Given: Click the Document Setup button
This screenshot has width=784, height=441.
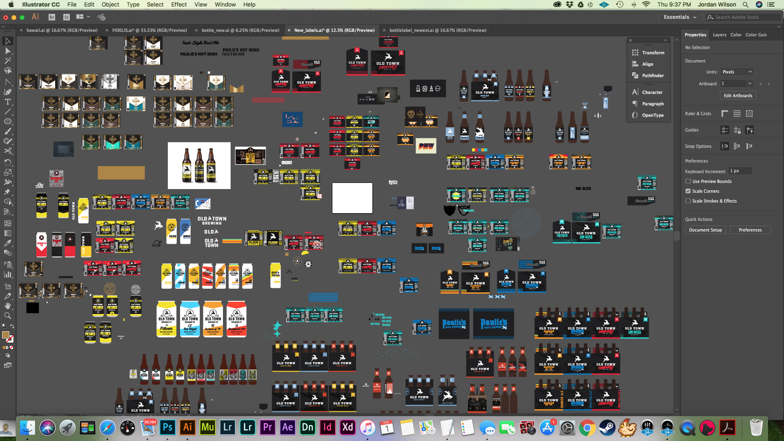Looking at the screenshot, I should tap(705, 230).
